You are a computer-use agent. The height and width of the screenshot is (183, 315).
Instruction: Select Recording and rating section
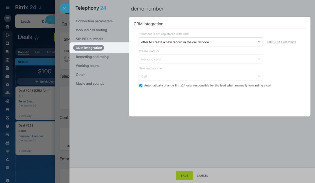[x=92, y=57]
